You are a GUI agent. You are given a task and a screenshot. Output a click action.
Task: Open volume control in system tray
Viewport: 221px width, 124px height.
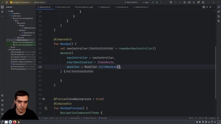click(x=200, y=122)
